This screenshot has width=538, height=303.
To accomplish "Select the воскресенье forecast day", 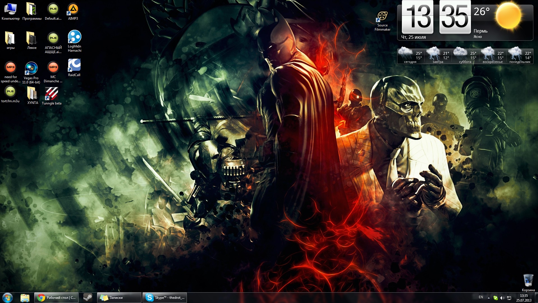I will pos(493,56).
